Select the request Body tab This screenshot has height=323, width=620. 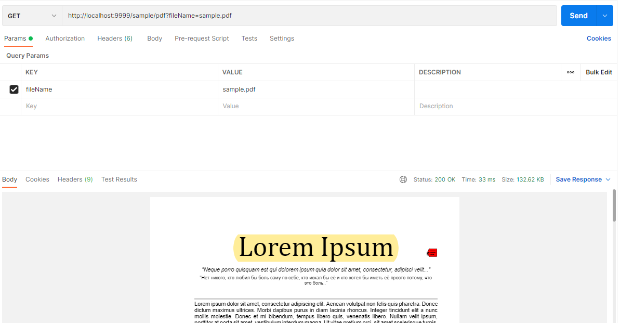click(154, 38)
